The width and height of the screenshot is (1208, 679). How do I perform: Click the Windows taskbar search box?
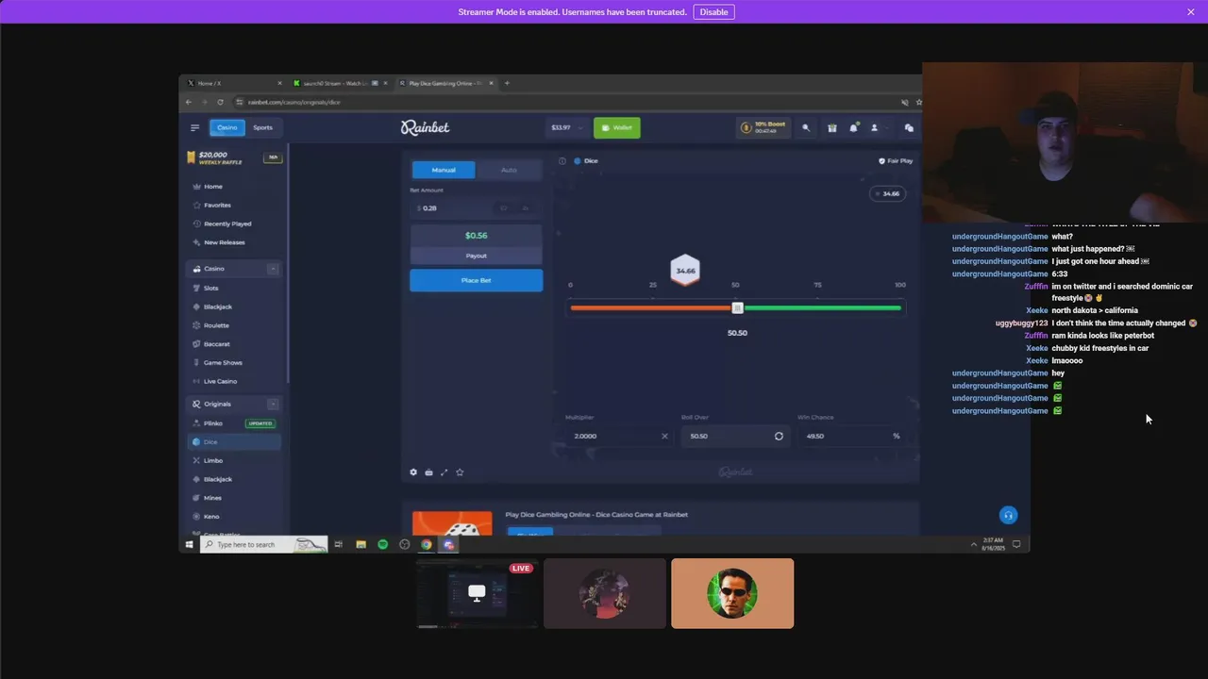(263, 544)
